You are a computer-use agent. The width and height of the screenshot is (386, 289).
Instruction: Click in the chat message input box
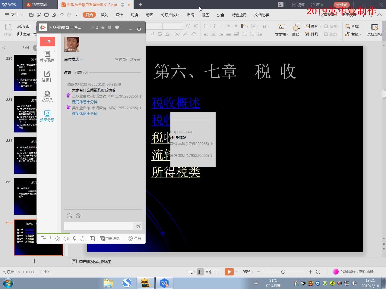click(x=99, y=226)
